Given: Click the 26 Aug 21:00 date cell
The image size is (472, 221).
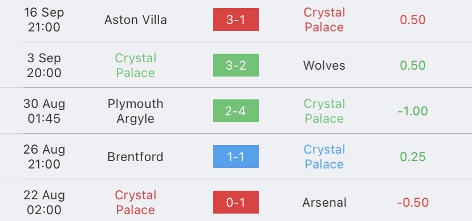Looking at the screenshot, I should [44, 157].
